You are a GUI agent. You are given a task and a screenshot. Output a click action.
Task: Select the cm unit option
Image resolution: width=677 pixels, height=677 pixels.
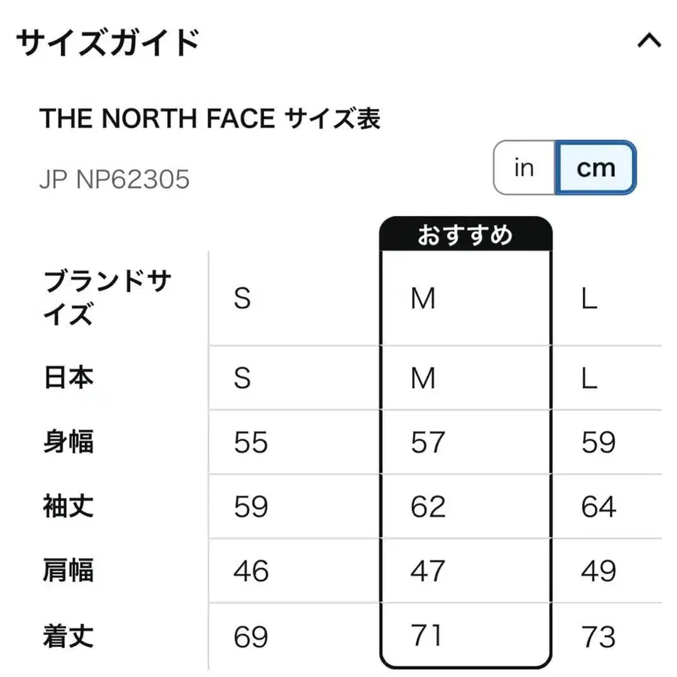(x=596, y=168)
